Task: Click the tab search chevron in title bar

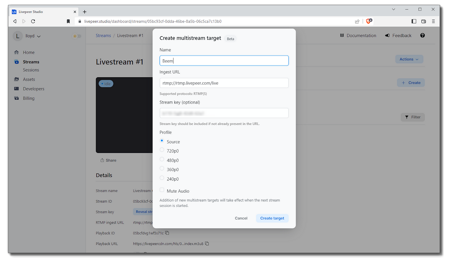Action: click(394, 9)
